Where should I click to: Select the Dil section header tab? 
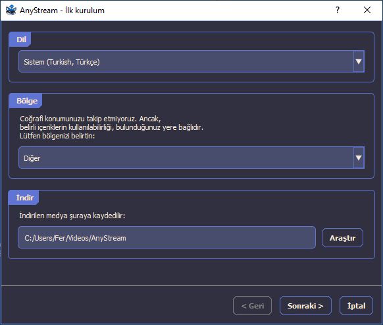[20, 40]
